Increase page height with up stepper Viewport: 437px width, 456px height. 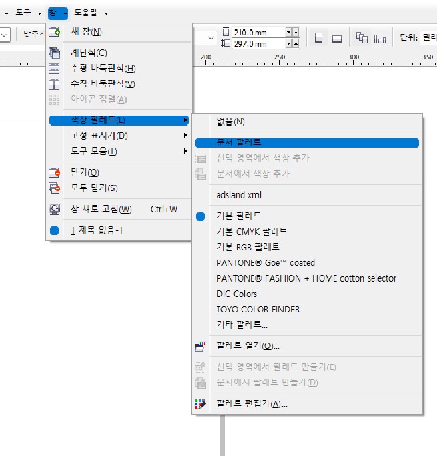(296, 44)
